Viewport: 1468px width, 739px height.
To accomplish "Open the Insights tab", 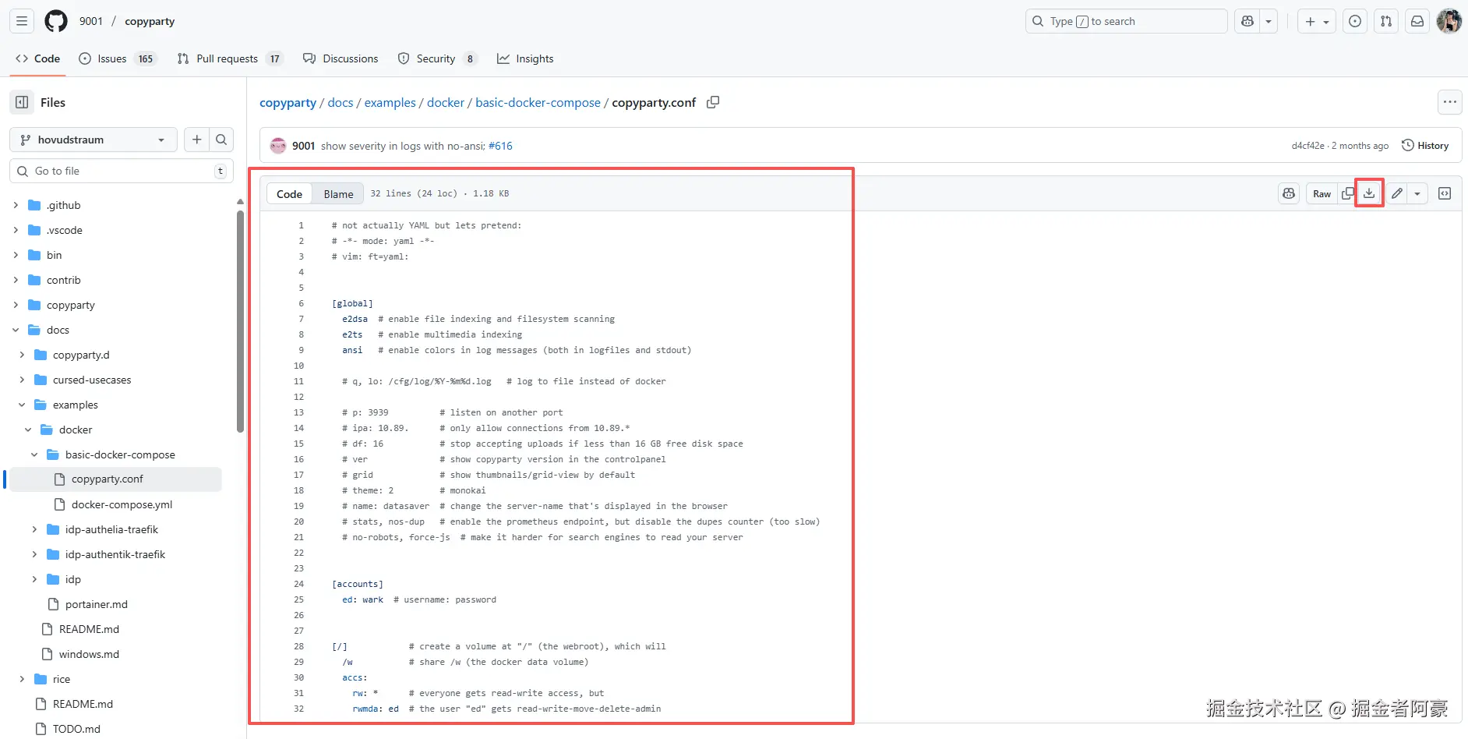I will (x=526, y=58).
